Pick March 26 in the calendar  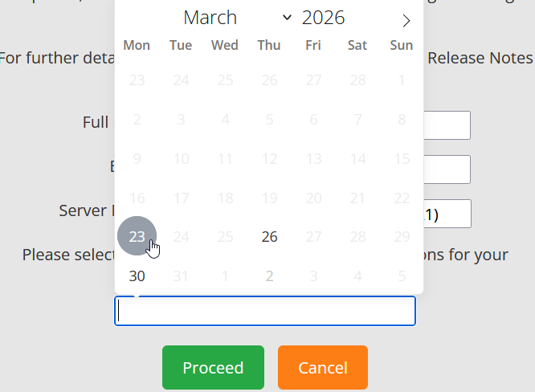[270, 236]
